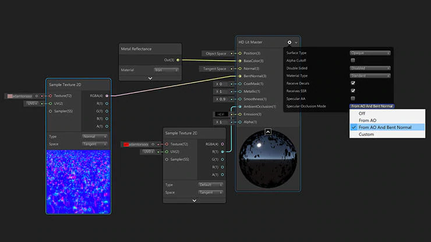431x242 pixels.
Task: Open HD Lit Master settings gear
Action: coord(289,42)
